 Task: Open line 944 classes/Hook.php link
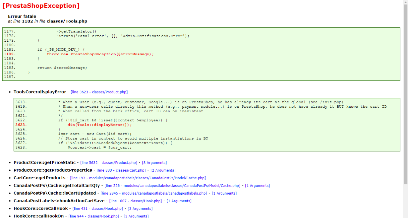94,216
